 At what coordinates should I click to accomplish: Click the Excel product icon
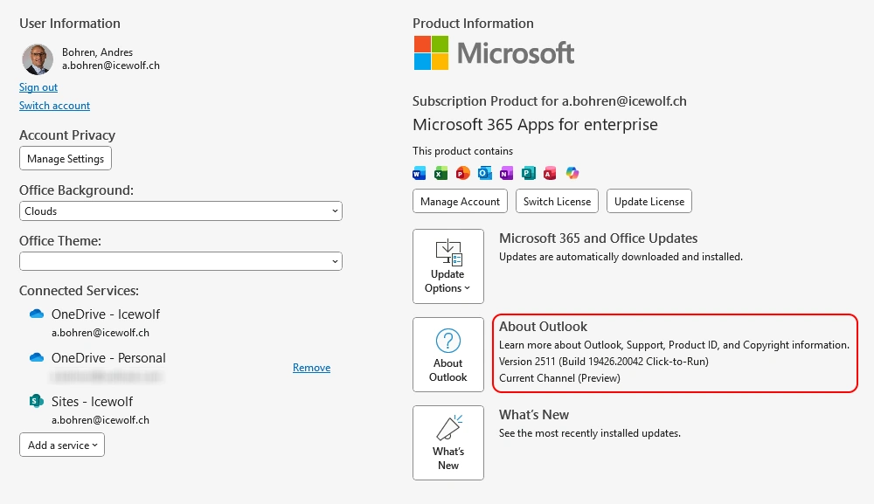(441, 173)
